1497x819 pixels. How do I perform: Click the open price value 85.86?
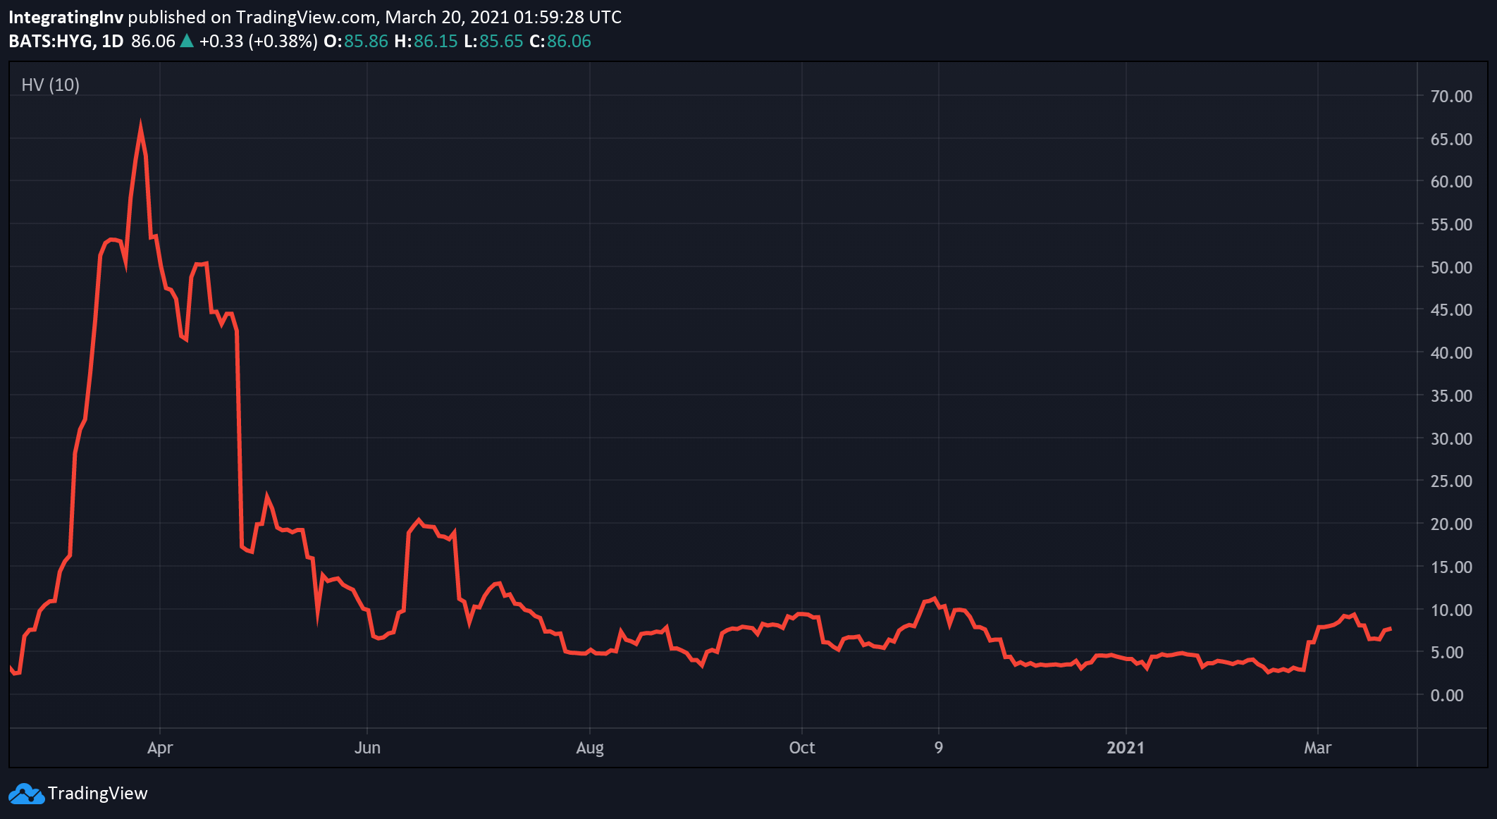tap(366, 41)
